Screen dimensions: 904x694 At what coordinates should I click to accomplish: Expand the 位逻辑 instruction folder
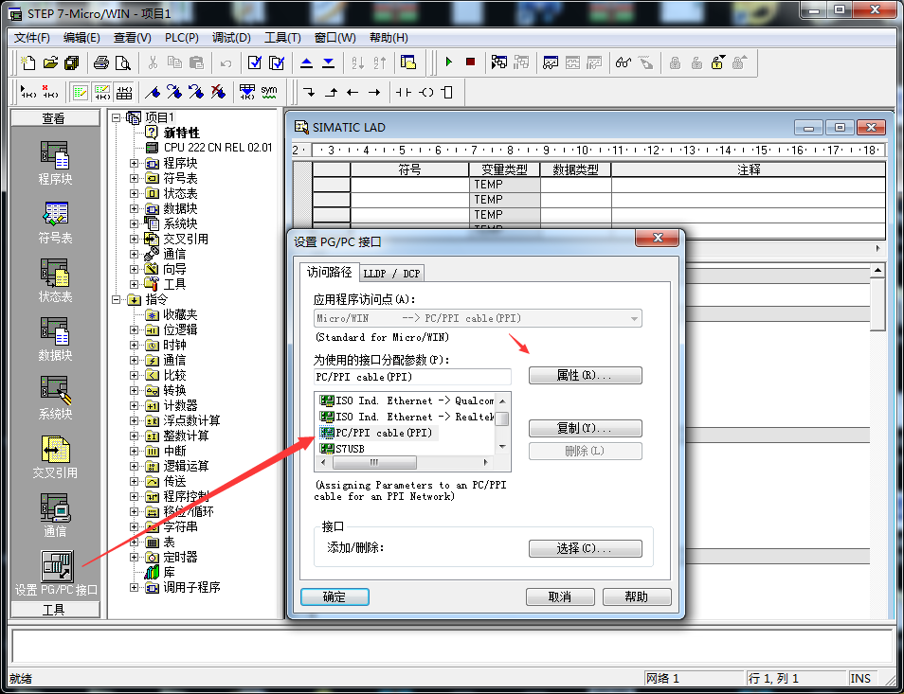135,329
